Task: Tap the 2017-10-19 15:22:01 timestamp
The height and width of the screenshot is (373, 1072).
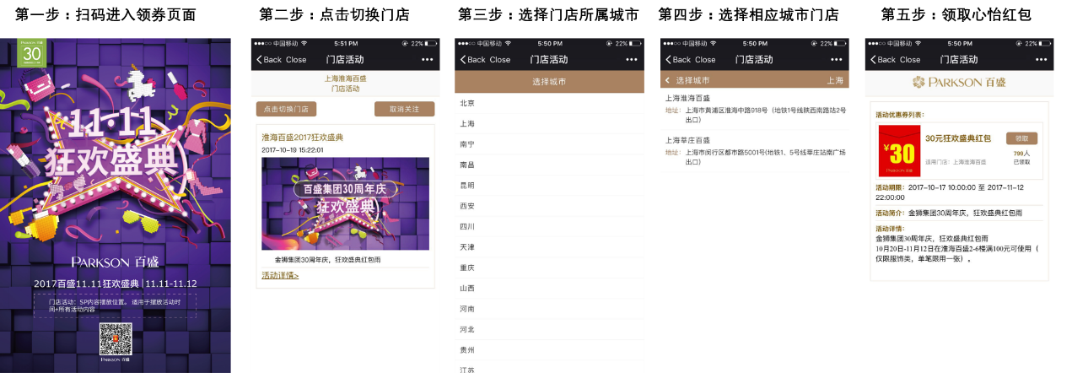Action: [x=293, y=150]
